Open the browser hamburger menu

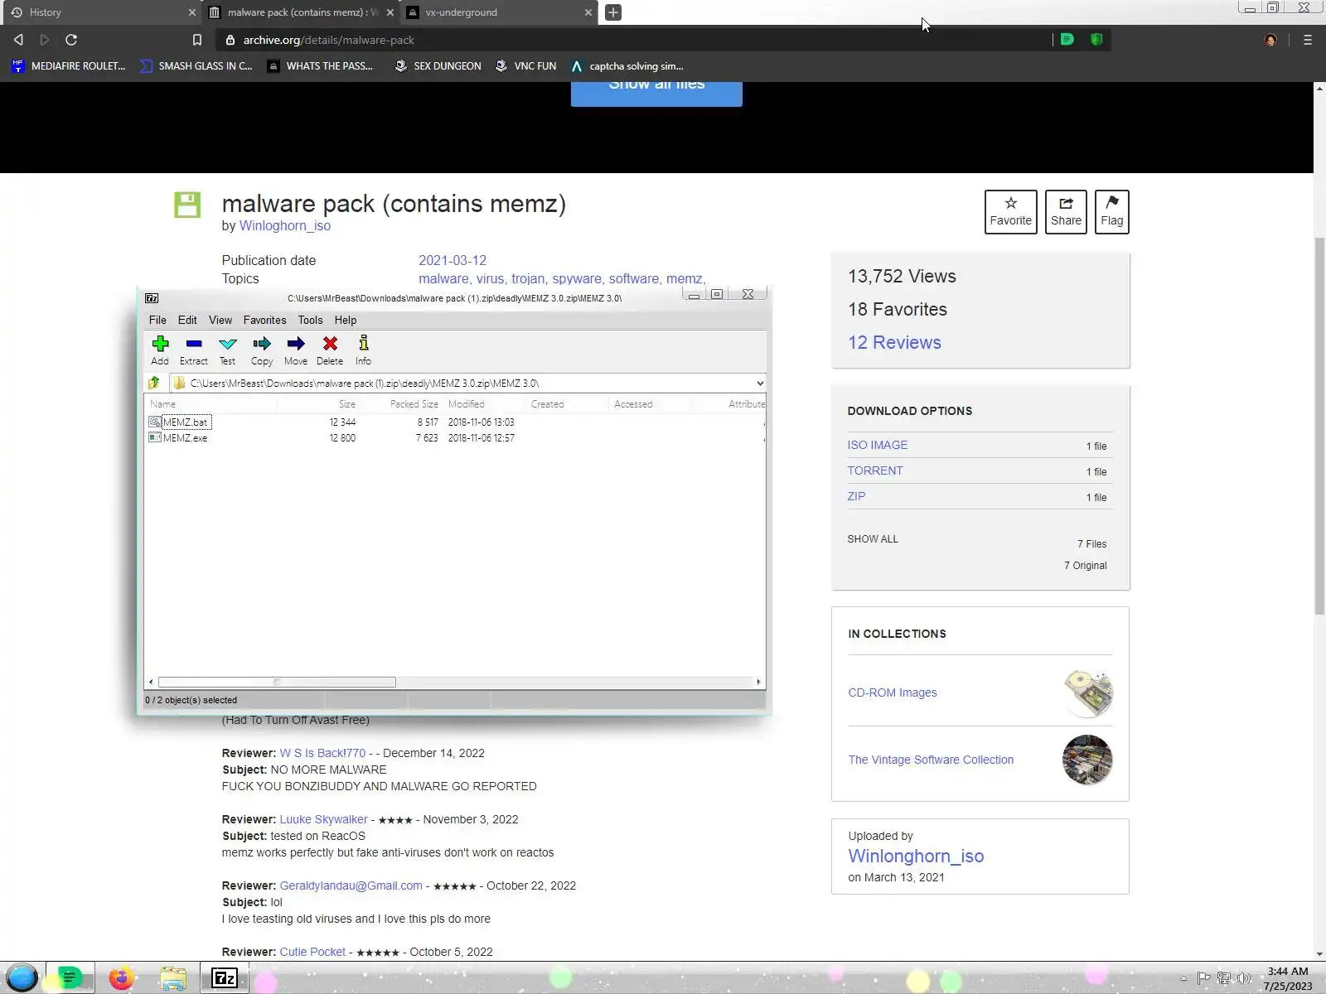[1308, 40]
